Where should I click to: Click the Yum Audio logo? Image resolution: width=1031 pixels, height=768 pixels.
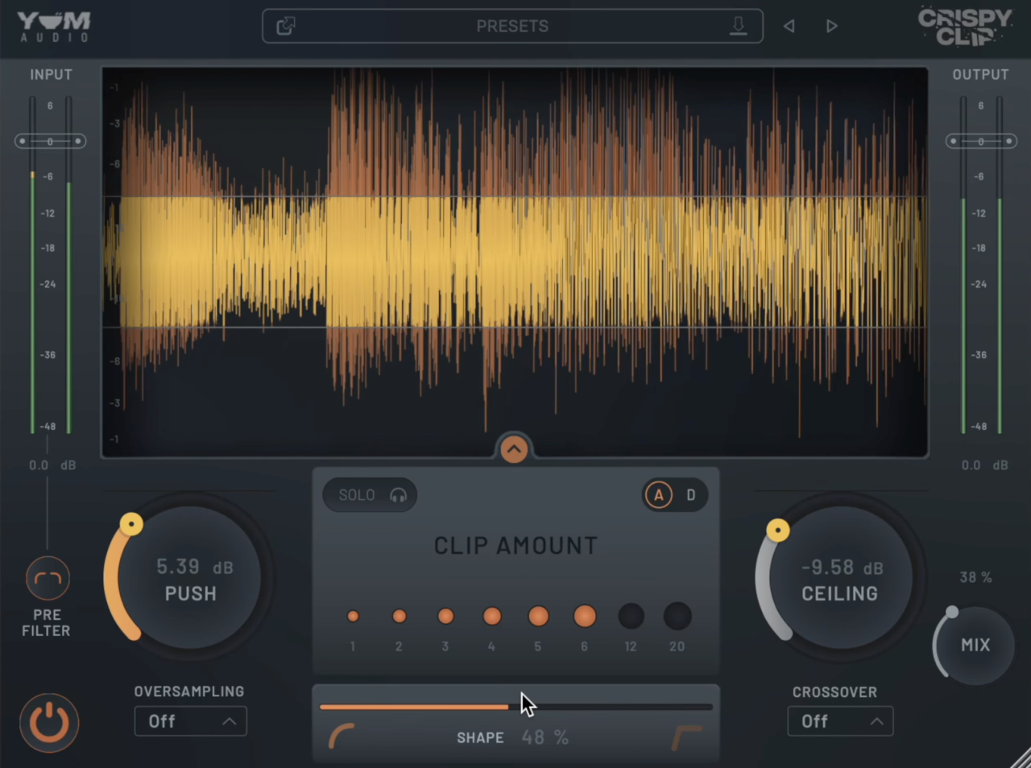pyautogui.click(x=54, y=27)
